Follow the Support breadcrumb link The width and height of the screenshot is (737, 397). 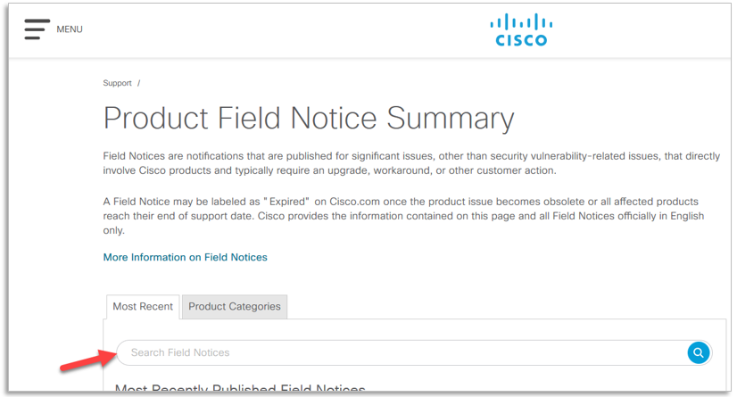click(x=117, y=83)
